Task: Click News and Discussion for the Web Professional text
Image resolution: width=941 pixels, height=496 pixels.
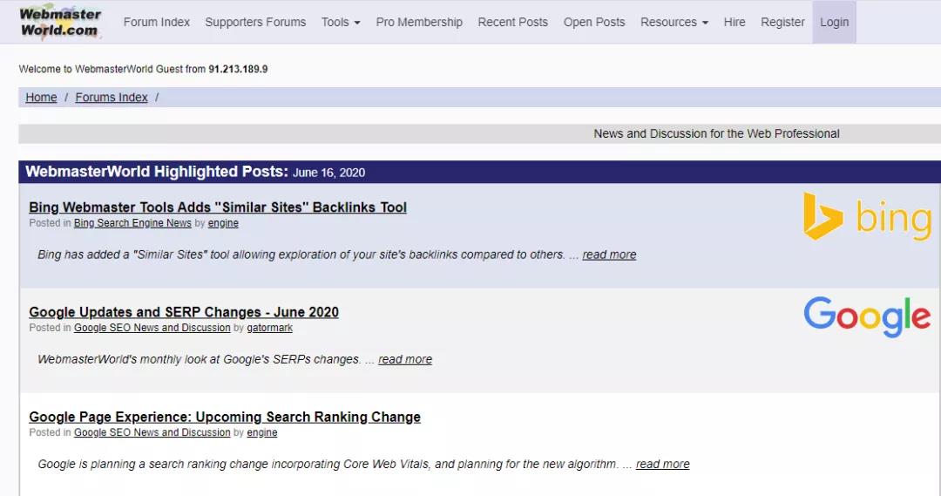Action: [716, 134]
